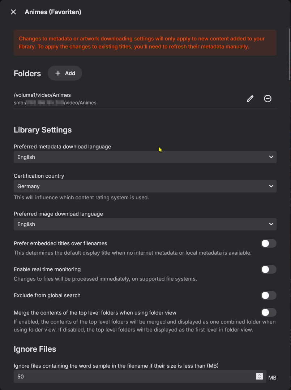Click the metadata changes warning banner
This screenshot has width=291, height=390.
click(145, 43)
